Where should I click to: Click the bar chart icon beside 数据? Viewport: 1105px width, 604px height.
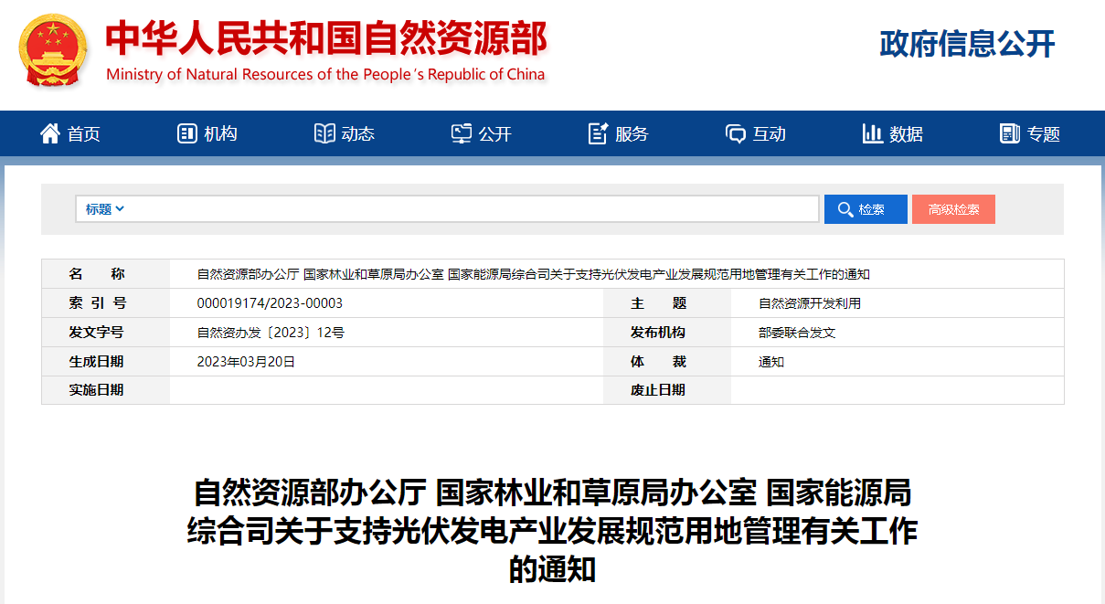coord(872,133)
